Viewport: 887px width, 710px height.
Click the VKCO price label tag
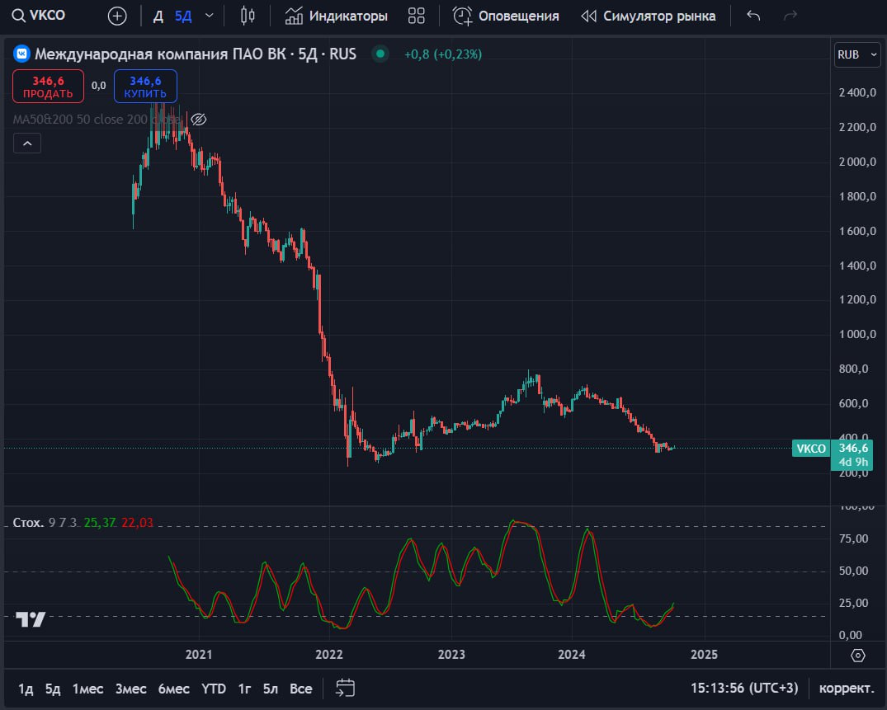pyautogui.click(x=810, y=449)
